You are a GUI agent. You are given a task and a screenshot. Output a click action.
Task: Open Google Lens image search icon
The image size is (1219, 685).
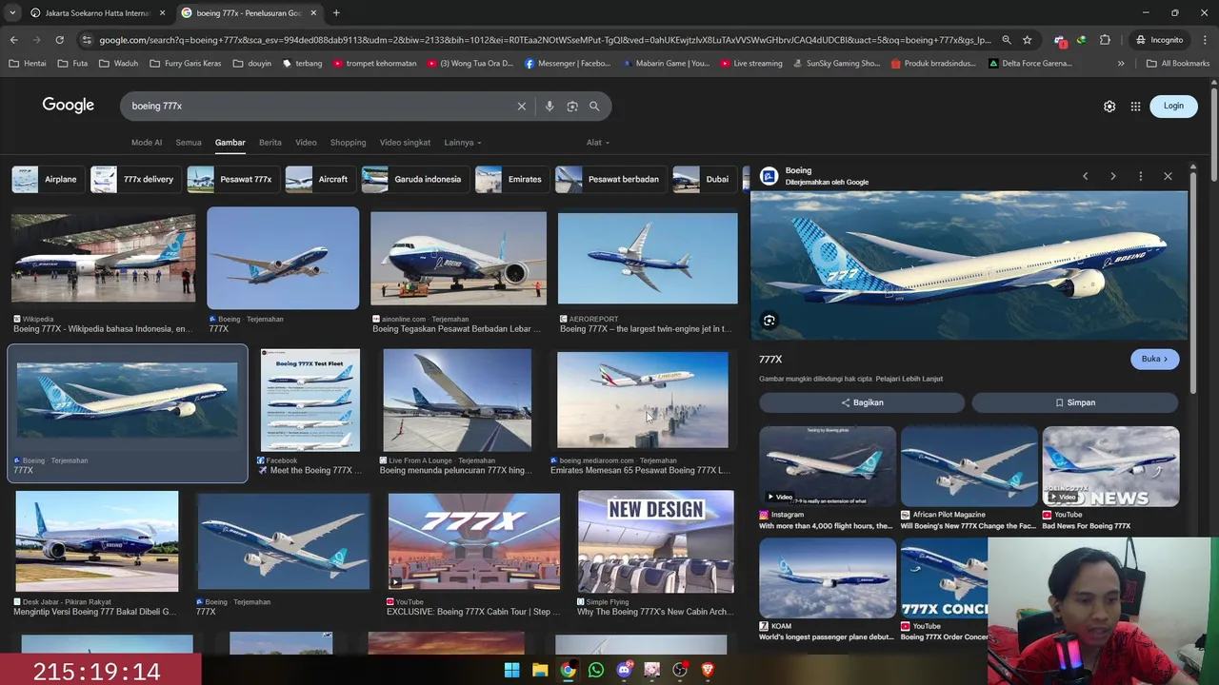(572, 106)
